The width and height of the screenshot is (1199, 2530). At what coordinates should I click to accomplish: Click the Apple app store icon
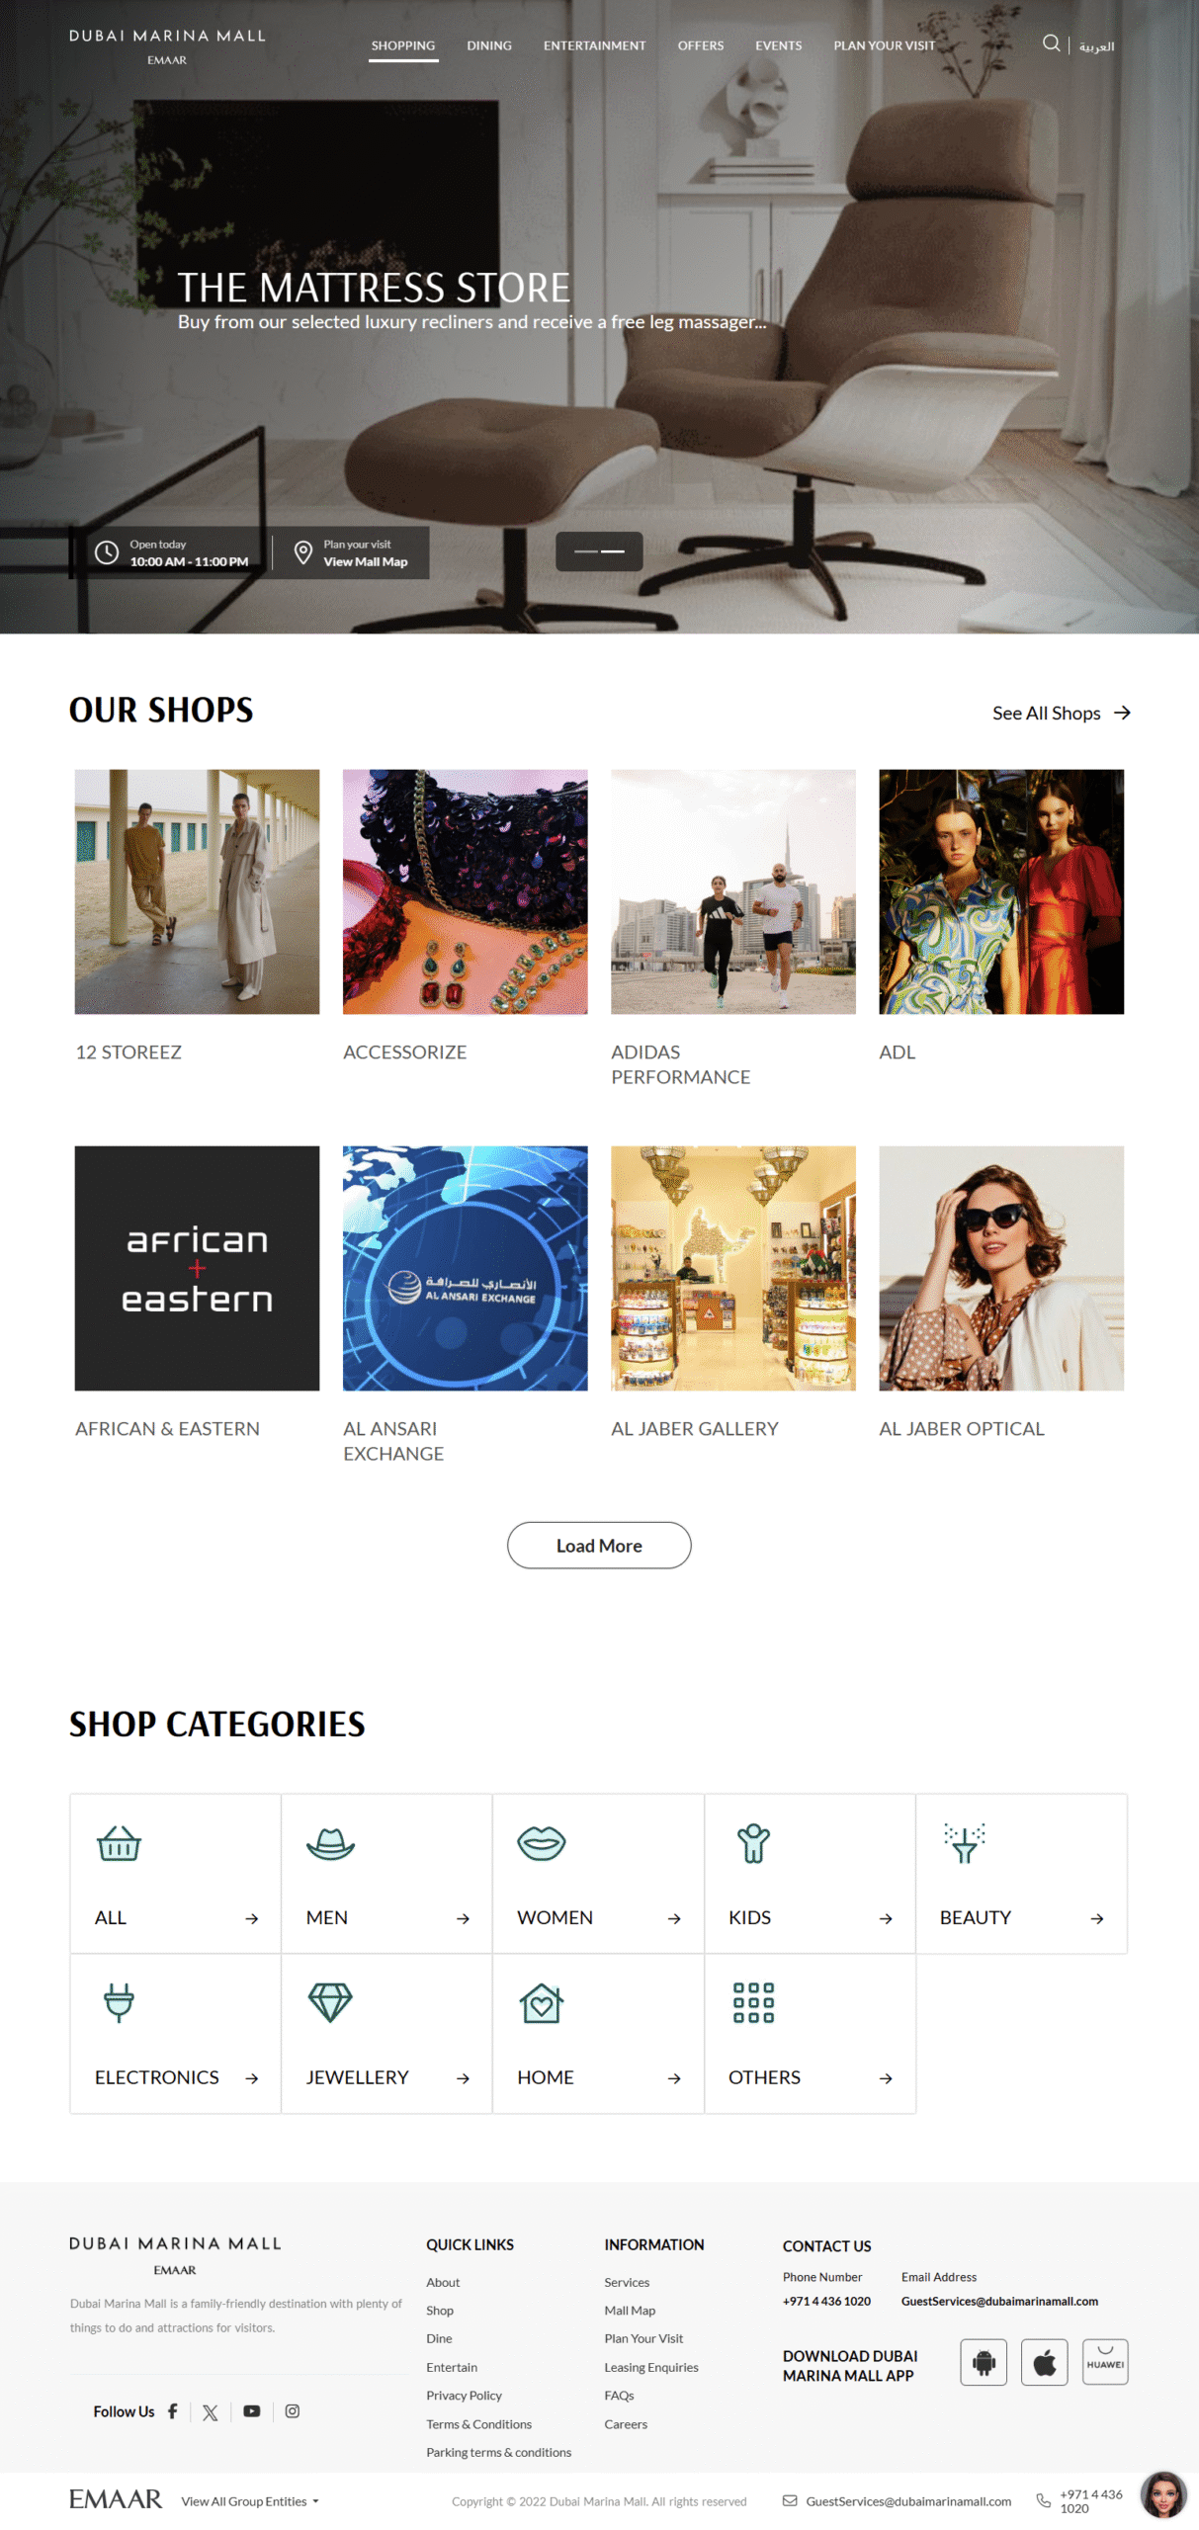coord(1044,2361)
